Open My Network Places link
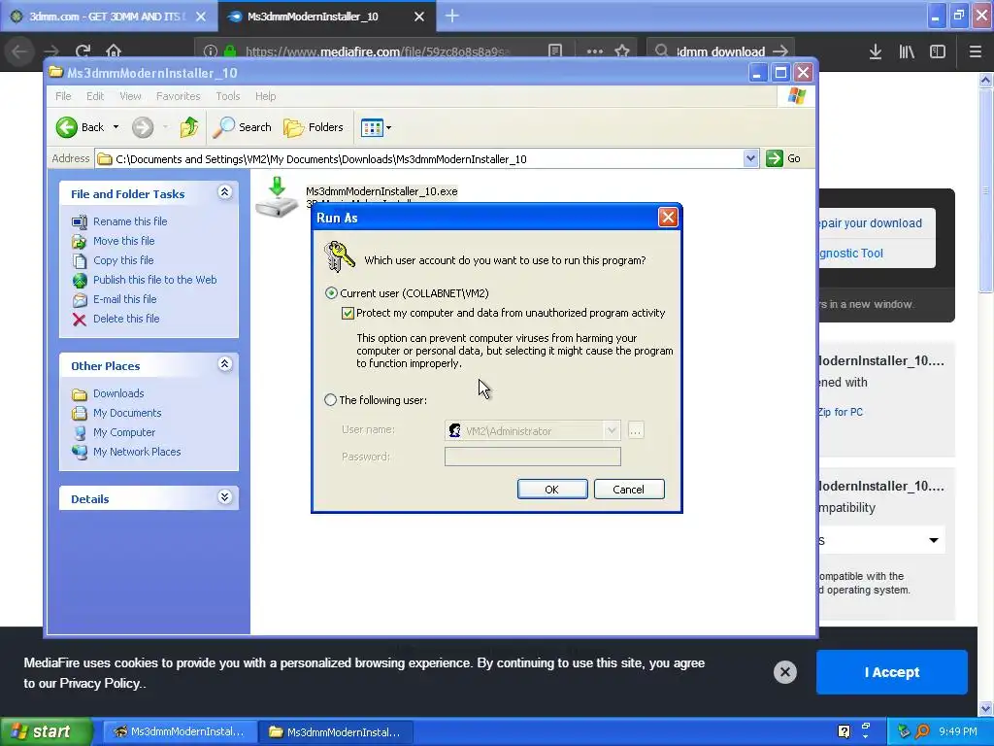This screenshot has width=994, height=746. (137, 452)
